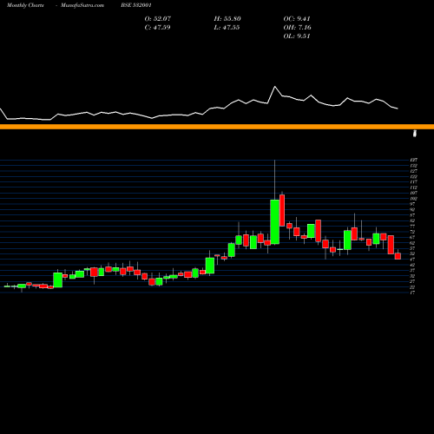The width and height of the screenshot is (434, 434).
Task: Click the 57 price axis label
Action: 412,248
